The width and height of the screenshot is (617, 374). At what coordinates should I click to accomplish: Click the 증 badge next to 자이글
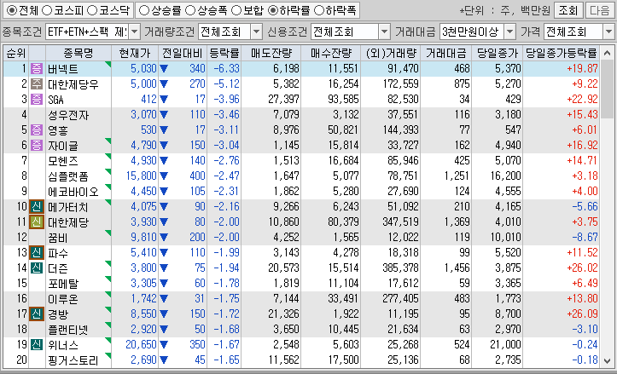(x=37, y=146)
